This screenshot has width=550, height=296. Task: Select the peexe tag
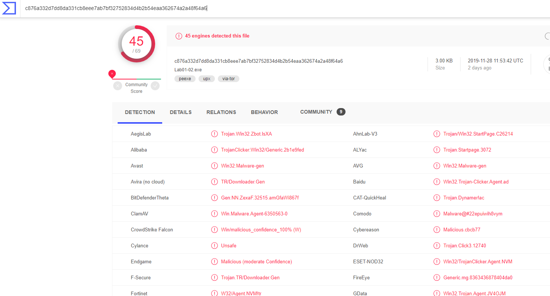tap(185, 79)
